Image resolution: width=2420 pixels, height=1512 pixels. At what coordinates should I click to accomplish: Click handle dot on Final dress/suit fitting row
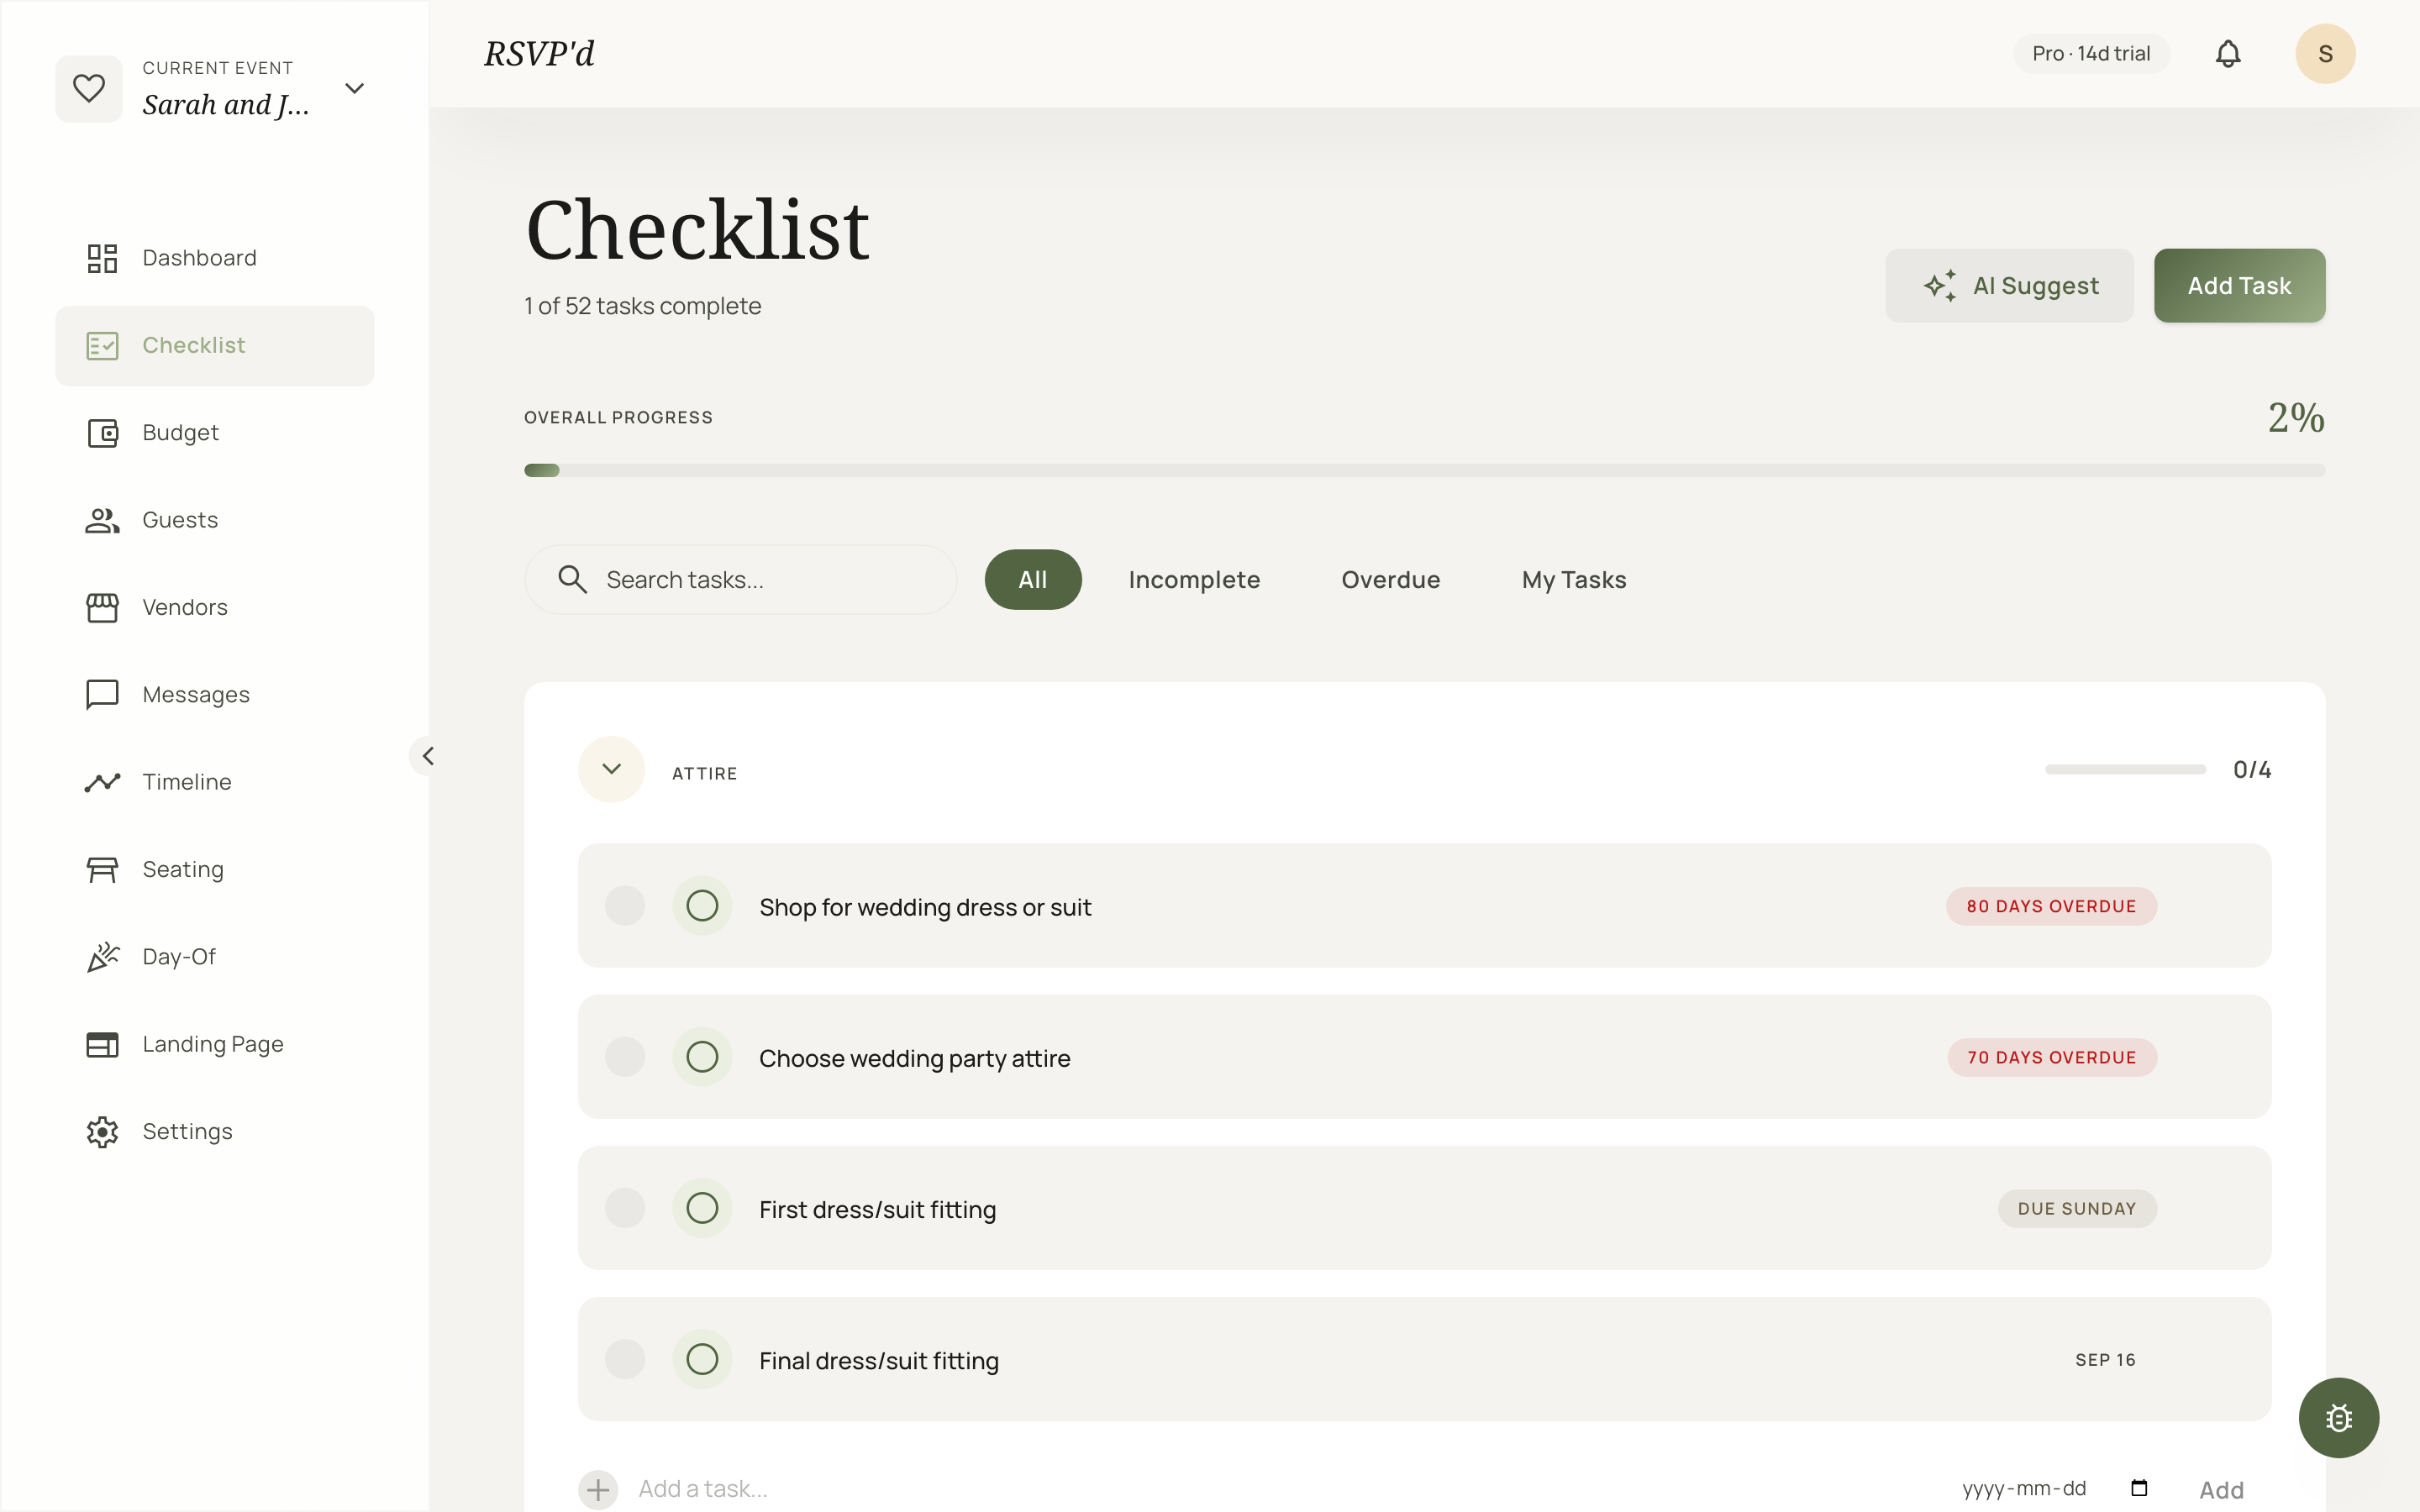click(x=625, y=1359)
